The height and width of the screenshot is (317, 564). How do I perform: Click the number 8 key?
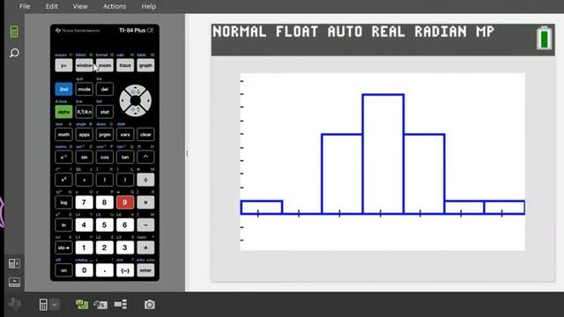105,203
